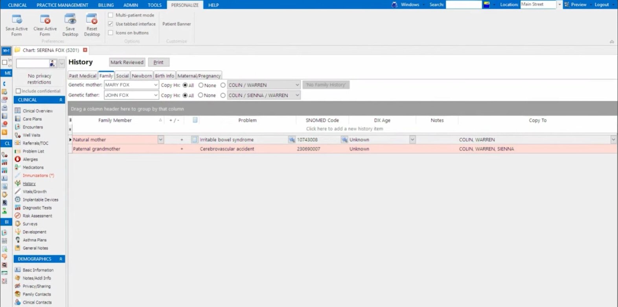Viewport: 618px width, 307px height.
Task: Switch to the Social history tab
Action: (122, 76)
